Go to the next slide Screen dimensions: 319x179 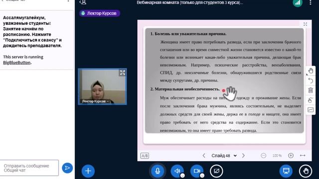coord(243,156)
